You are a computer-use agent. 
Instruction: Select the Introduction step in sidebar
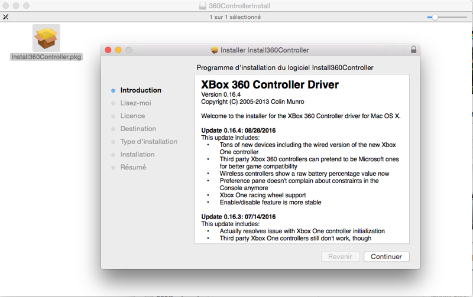click(141, 90)
